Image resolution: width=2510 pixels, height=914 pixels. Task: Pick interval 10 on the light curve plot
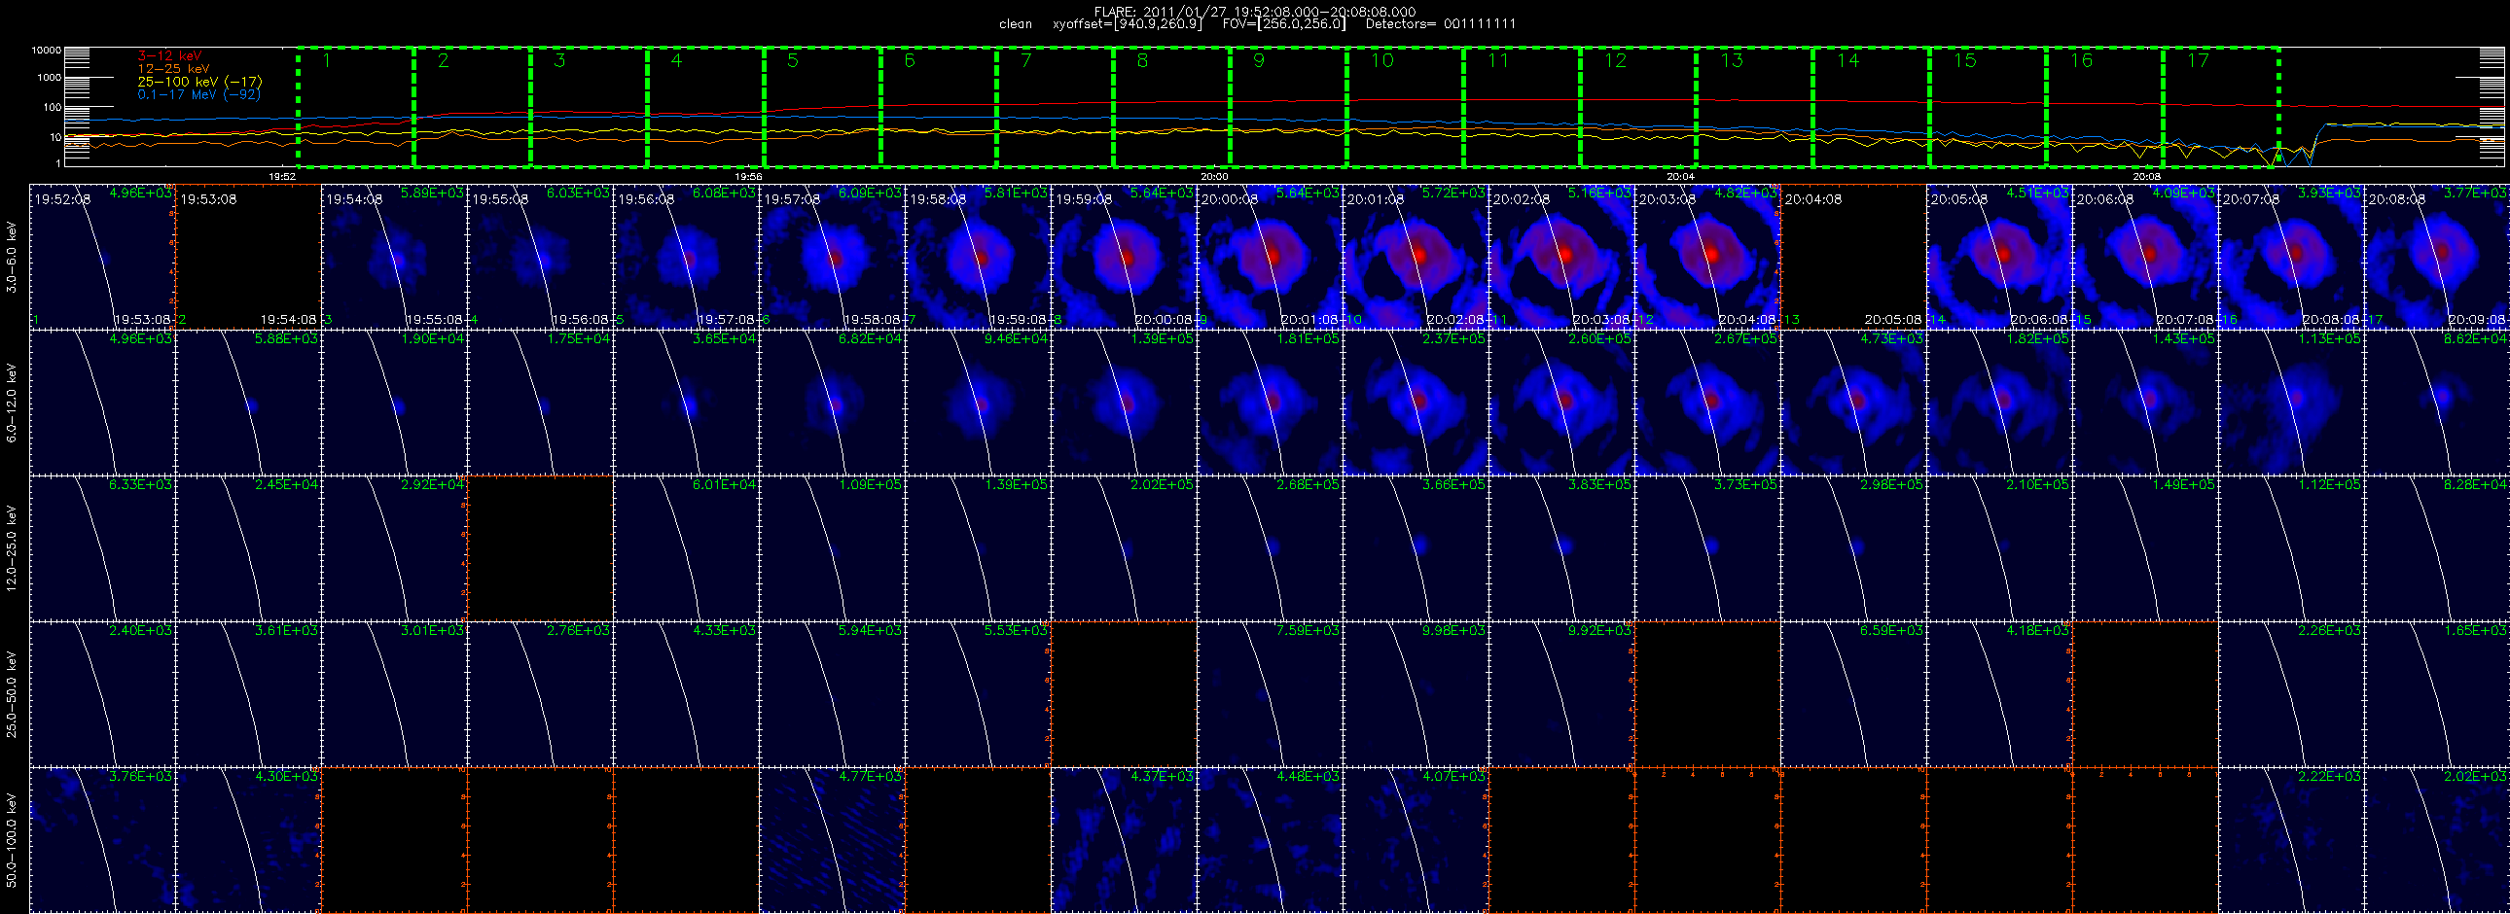point(1405,106)
